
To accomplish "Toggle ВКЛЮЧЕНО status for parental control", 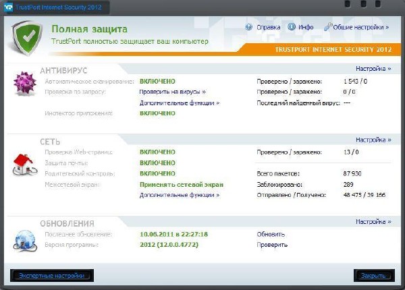I will (157, 173).
